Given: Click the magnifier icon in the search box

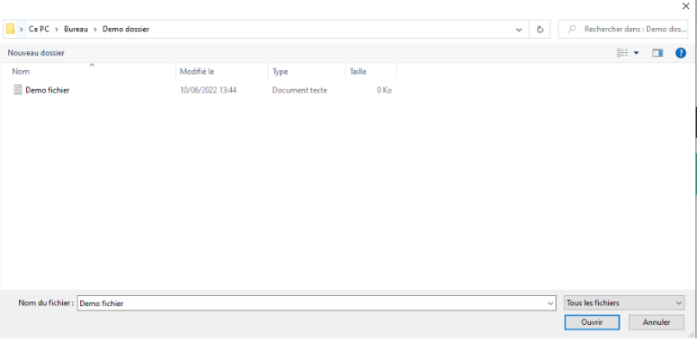Looking at the screenshot, I should (573, 30).
